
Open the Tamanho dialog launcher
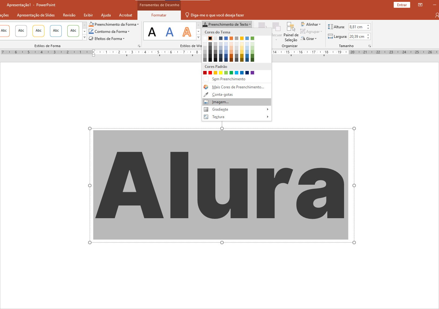370,46
